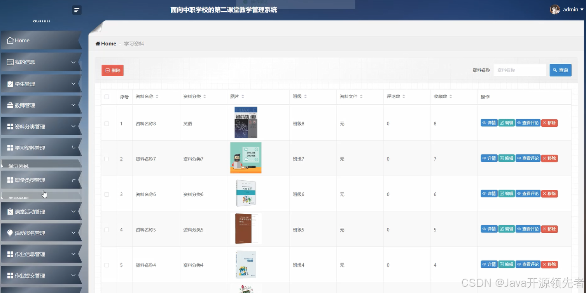Click the 教师管理 sidebar icon

(10, 105)
